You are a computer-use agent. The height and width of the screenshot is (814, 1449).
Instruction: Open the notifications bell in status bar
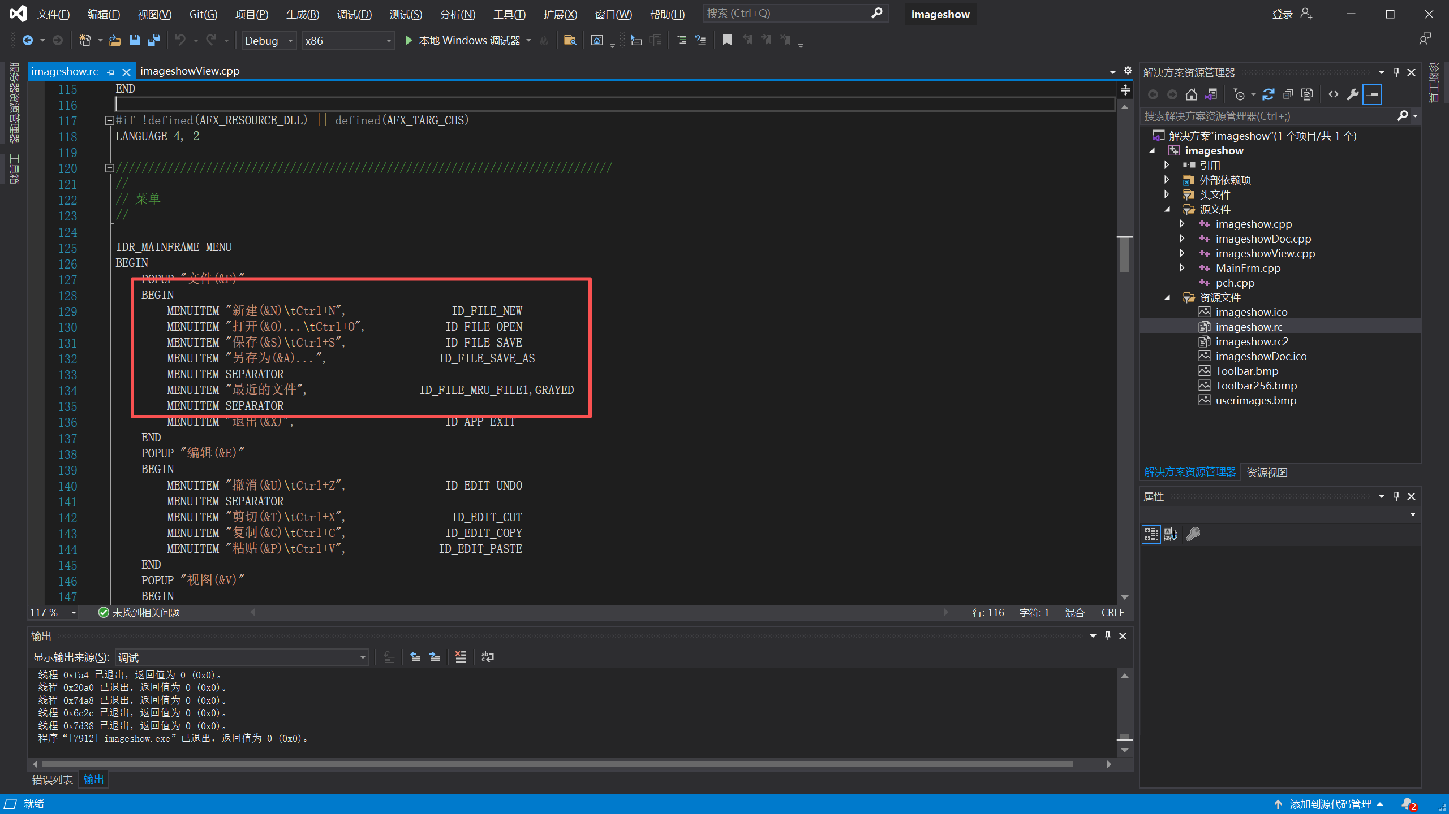pos(1408,804)
